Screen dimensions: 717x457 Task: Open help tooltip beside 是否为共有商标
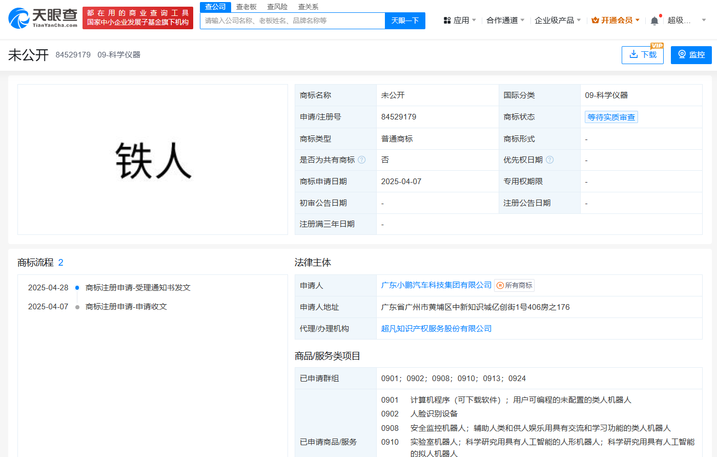point(361,160)
